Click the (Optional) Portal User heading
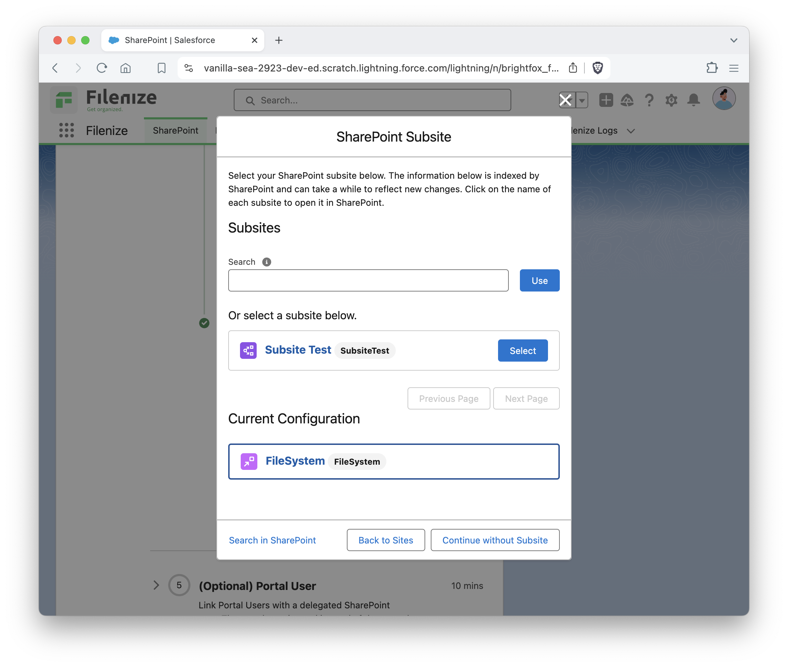This screenshot has height=667, width=788. coord(257,586)
